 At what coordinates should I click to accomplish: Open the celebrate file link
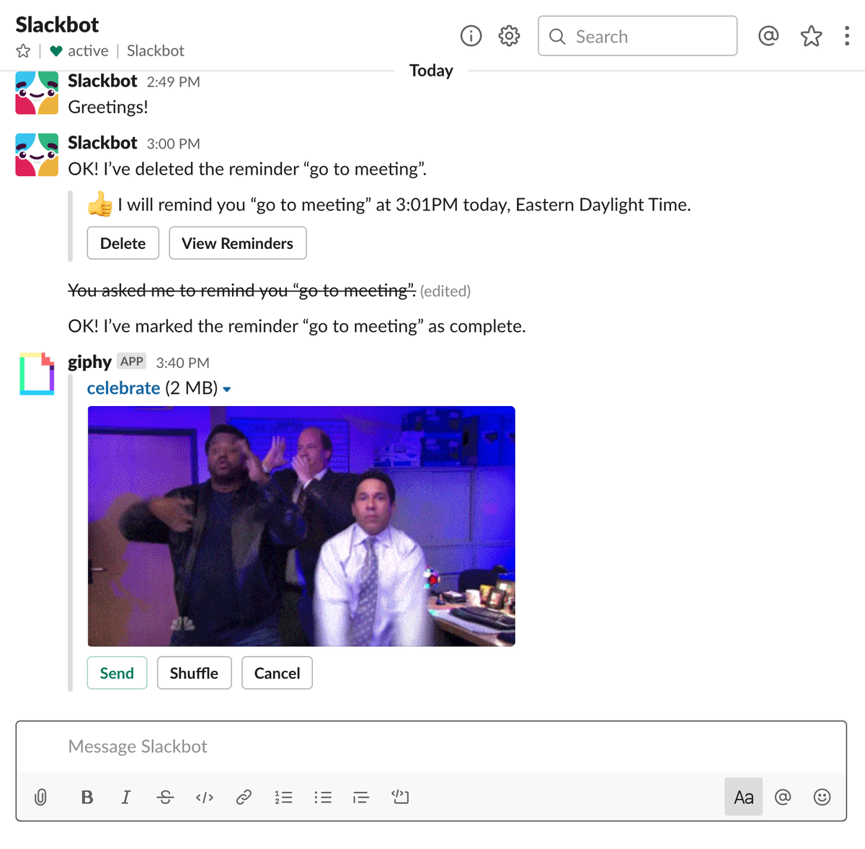(x=123, y=388)
